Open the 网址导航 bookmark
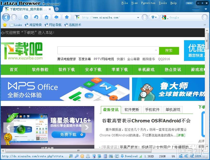The height and width of the screenshot is (160, 210). [x=53, y=25]
